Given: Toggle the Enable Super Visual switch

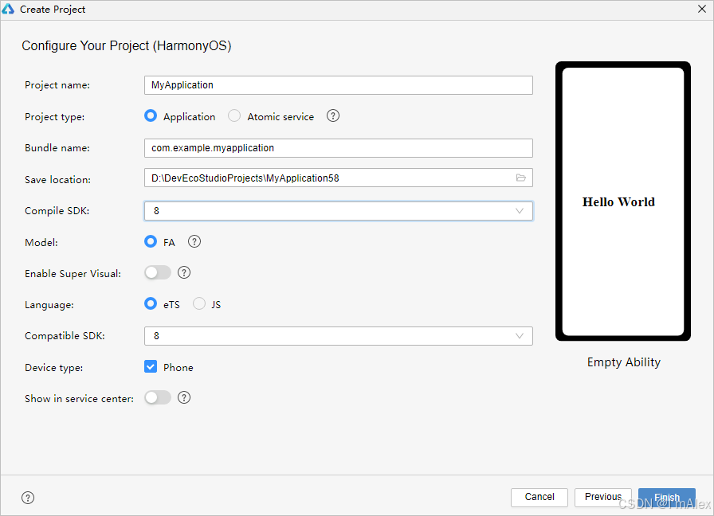Looking at the screenshot, I should pos(158,272).
